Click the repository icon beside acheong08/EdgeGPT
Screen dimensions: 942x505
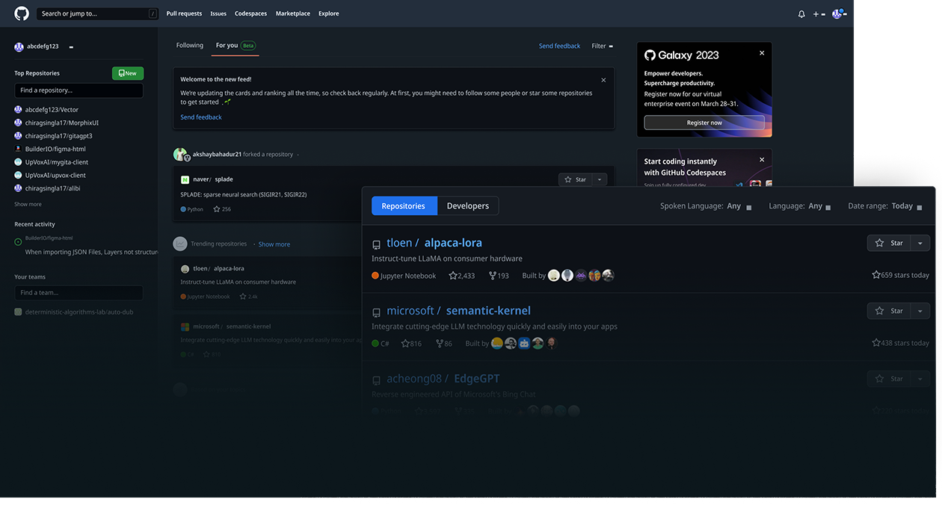pos(376,379)
